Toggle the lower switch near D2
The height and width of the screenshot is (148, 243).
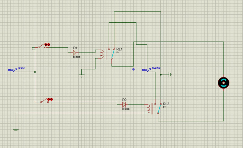coord(45,101)
